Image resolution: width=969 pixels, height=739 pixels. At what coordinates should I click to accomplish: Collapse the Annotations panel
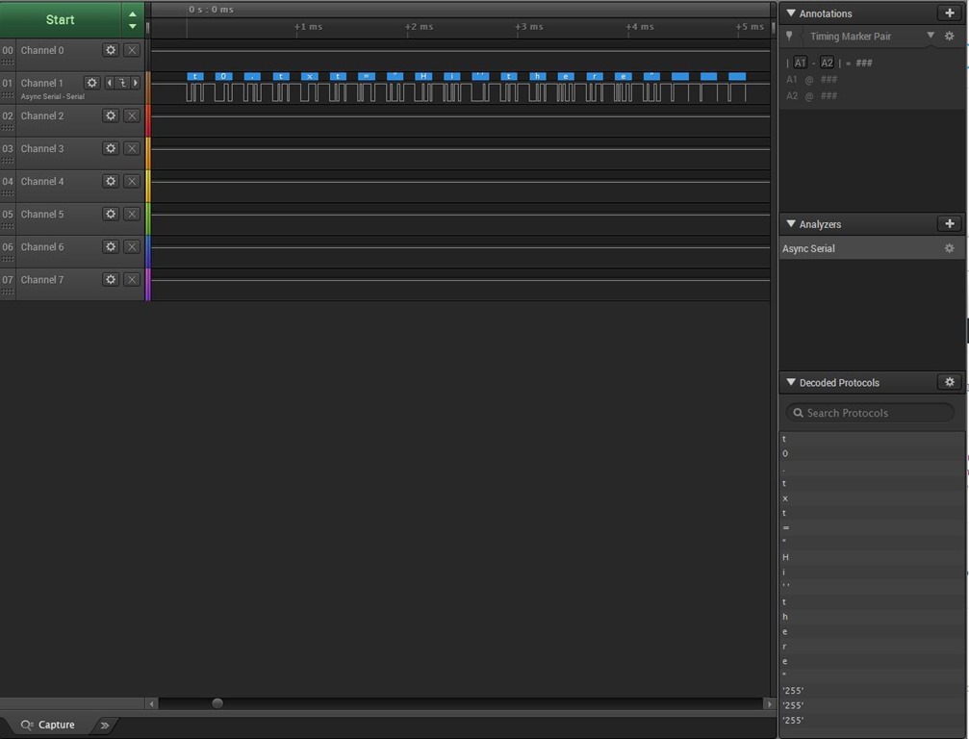[791, 13]
